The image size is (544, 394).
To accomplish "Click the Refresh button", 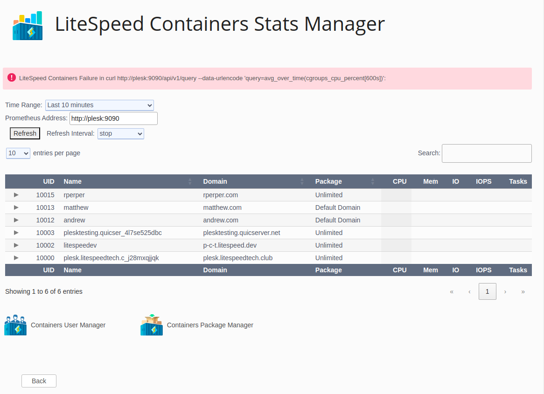I will [x=25, y=133].
